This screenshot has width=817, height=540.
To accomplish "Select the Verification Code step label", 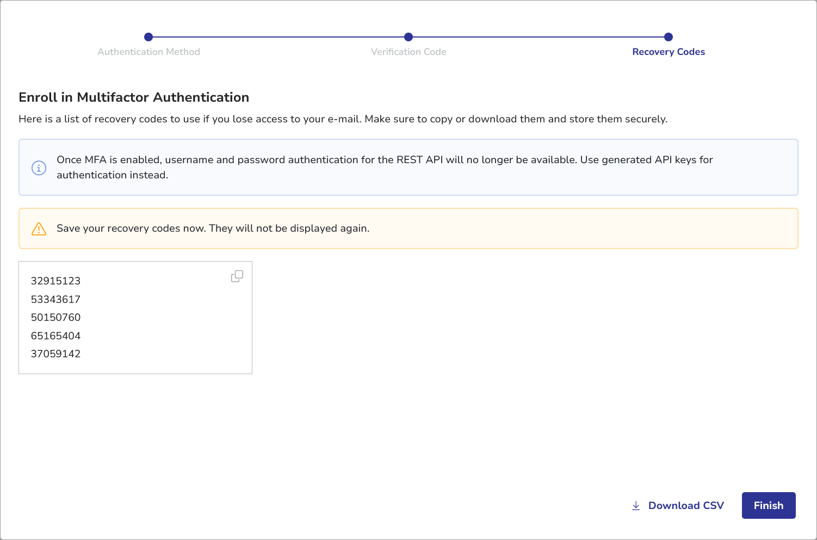I will pos(409,52).
